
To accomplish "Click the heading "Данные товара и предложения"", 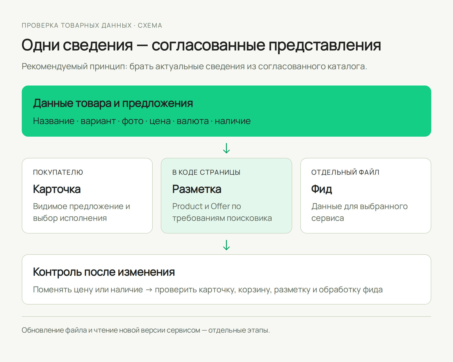I will [113, 103].
